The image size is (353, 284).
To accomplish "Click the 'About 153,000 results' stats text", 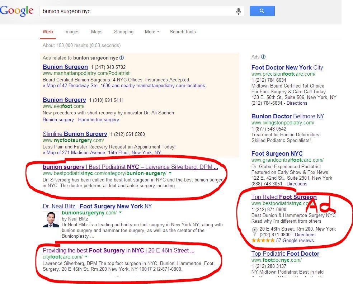I will [81, 45].
